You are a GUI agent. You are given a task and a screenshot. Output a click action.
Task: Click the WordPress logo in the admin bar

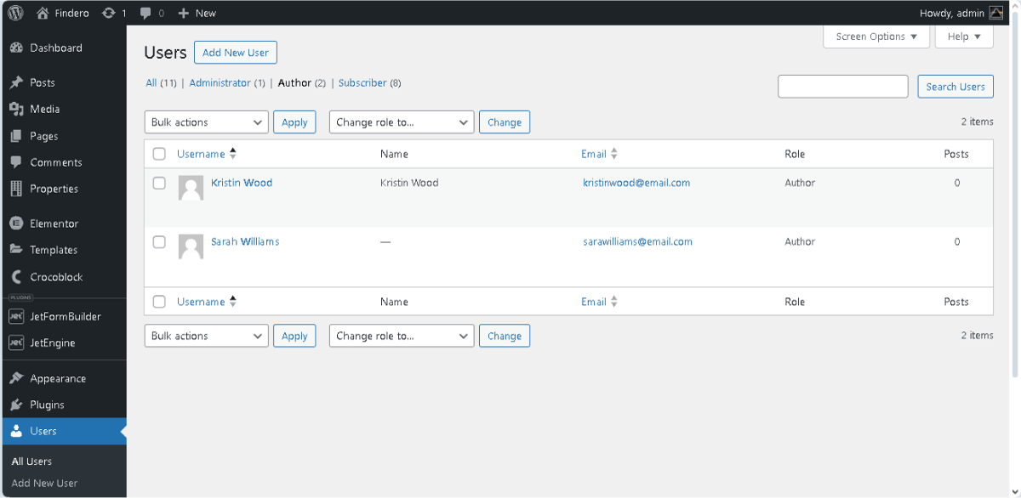(x=14, y=13)
